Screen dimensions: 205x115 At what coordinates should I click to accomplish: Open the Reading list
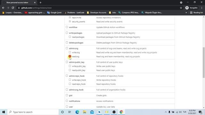pyautogui.click(x=196, y=13)
